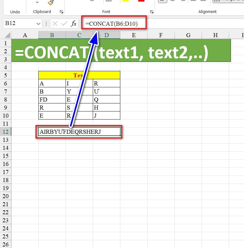Click the Enter checkmark in formula bar
Image resolution: width=244 pixels, height=248 pixels.
[64, 24]
